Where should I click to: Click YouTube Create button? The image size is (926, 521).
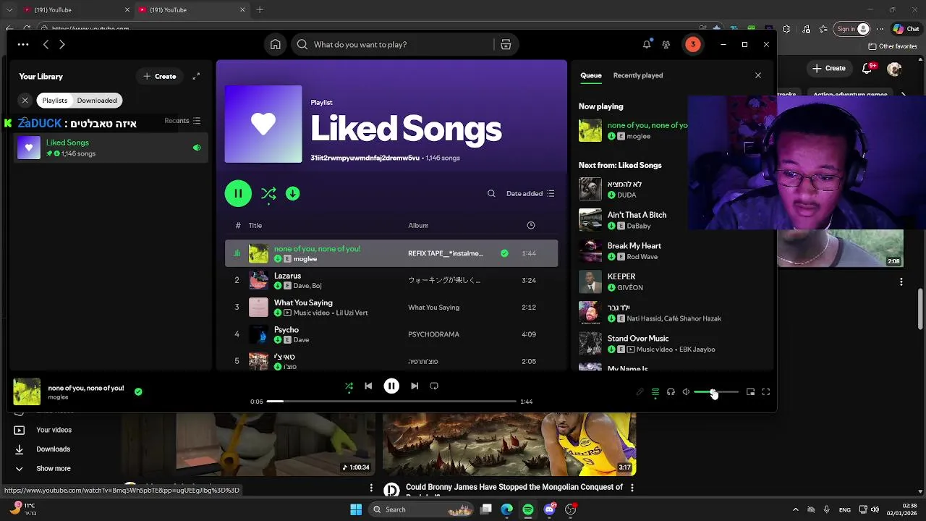[829, 68]
